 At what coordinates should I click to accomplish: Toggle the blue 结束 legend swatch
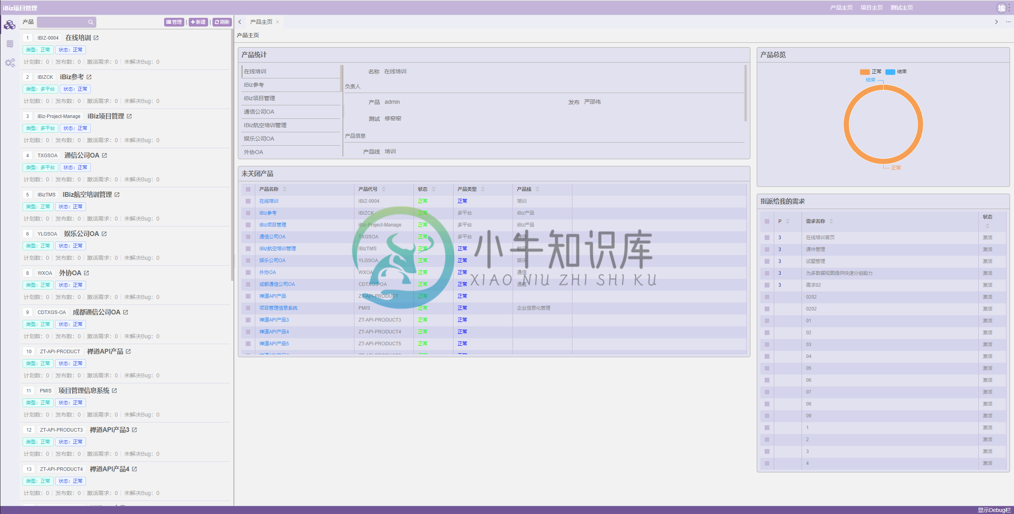click(x=890, y=72)
